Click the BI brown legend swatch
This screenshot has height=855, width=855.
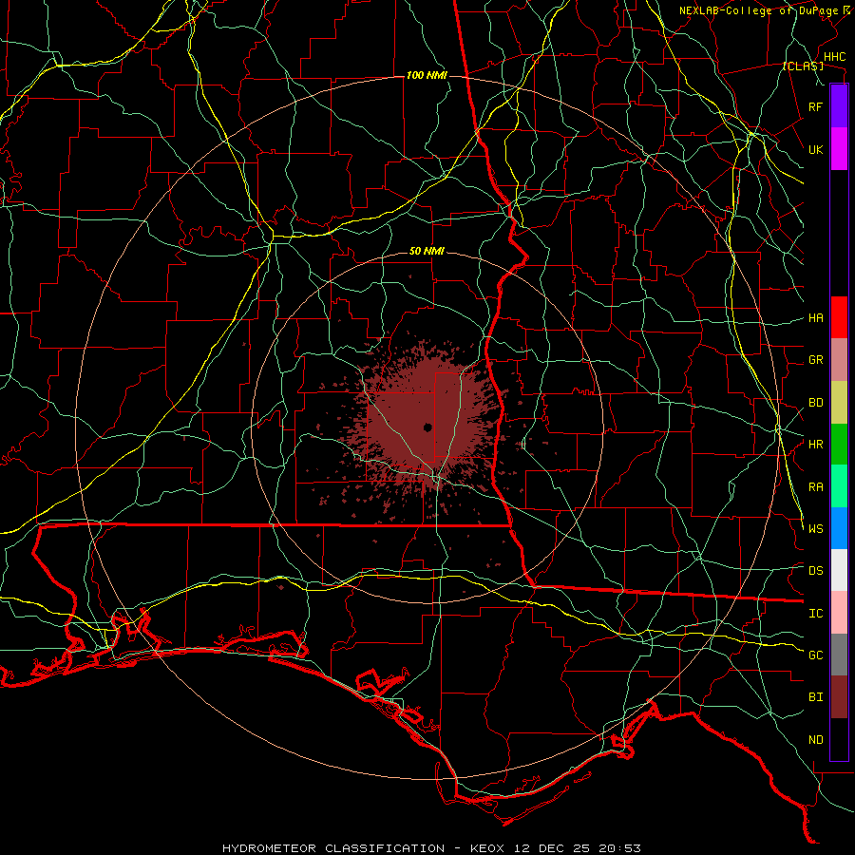(839, 697)
